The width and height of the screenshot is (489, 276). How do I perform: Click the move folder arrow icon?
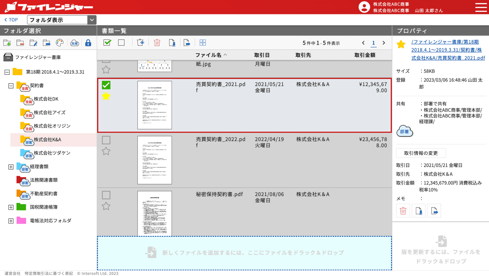[47, 43]
